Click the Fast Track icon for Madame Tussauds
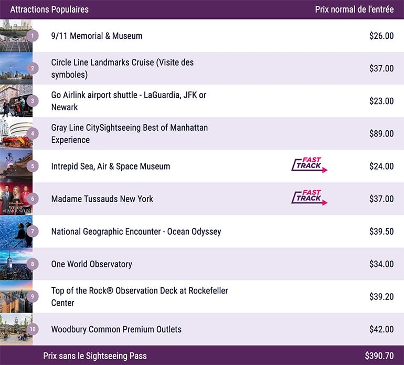The height and width of the screenshot is (365, 404). (309, 198)
